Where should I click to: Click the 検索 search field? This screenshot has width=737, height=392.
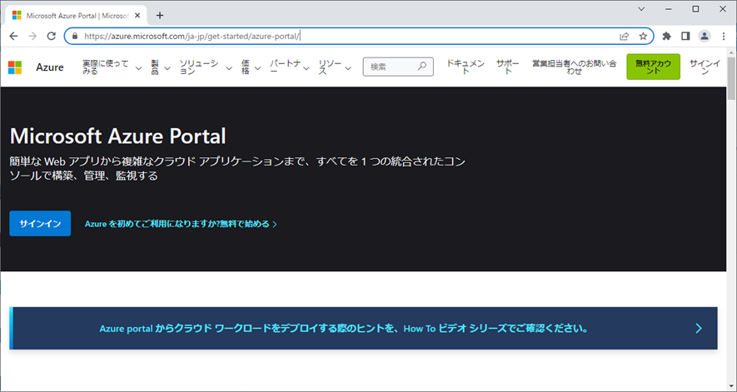point(391,67)
